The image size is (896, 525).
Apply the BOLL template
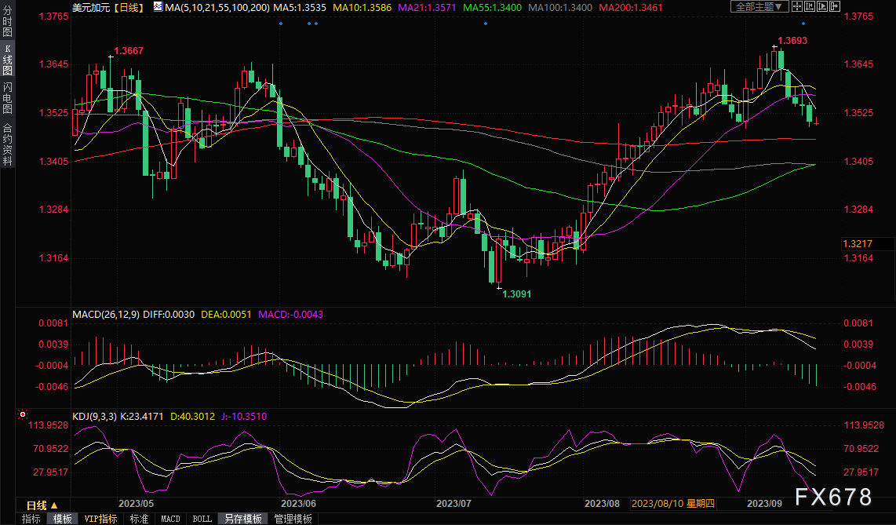tap(202, 519)
